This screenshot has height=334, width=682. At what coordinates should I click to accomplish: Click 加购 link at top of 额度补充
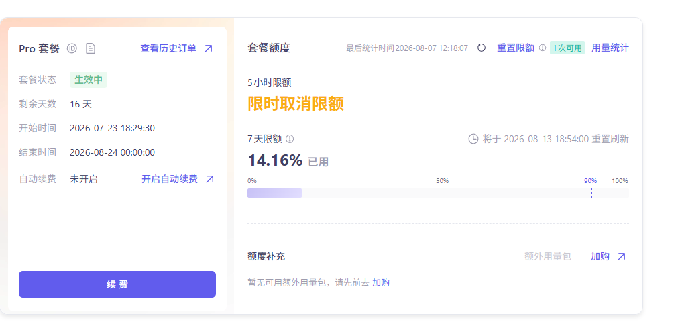[x=600, y=257]
